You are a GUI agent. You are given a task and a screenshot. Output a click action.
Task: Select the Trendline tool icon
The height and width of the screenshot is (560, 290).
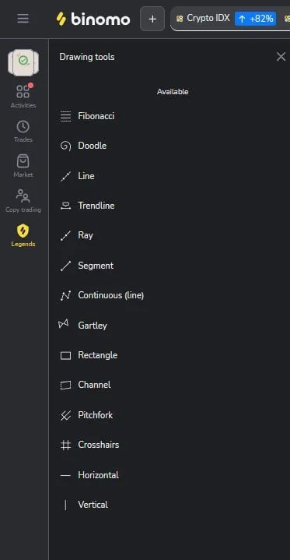[x=65, y=206]
